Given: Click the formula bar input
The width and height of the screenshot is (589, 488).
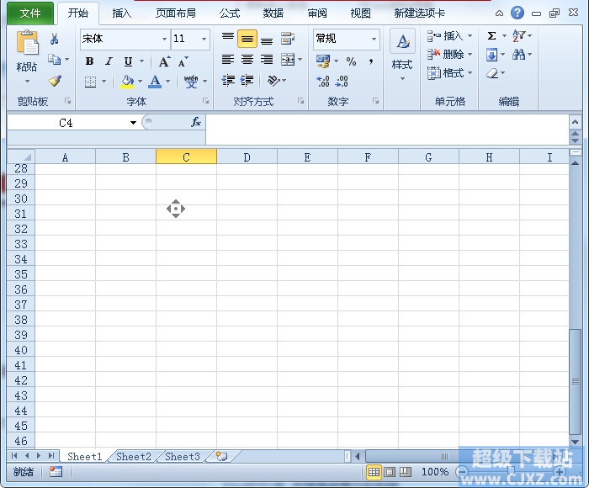Looking at the screenshot, I should pos(387,130).
